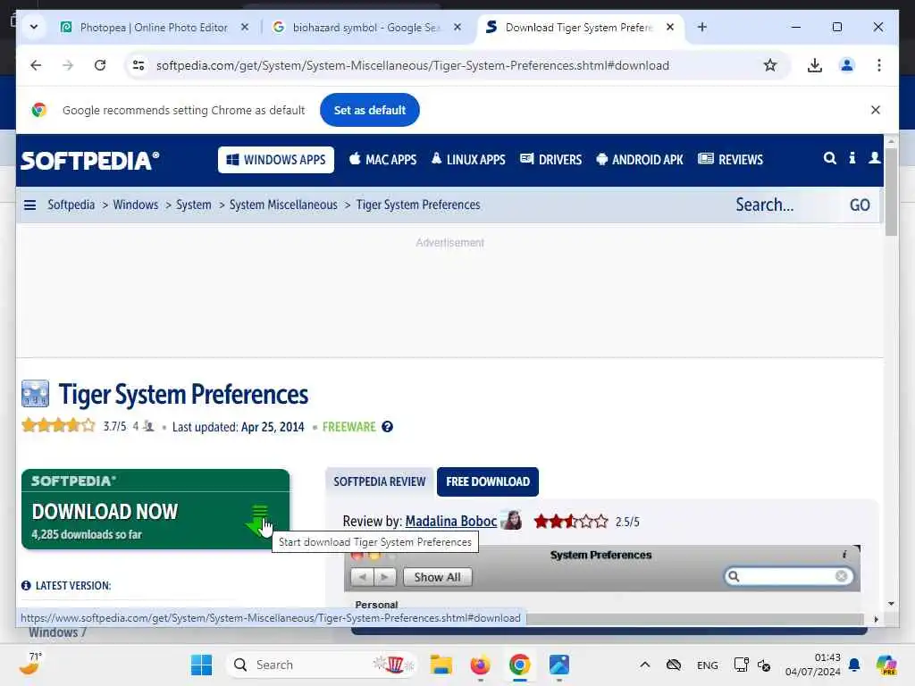The image size is (915, 686).
Task: Click the scrollbar down arrow
Action: [x=891, y=604]
